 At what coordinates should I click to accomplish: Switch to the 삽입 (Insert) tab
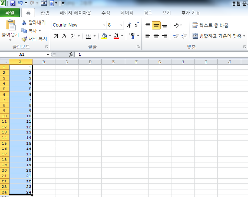(x=45, y=13)
